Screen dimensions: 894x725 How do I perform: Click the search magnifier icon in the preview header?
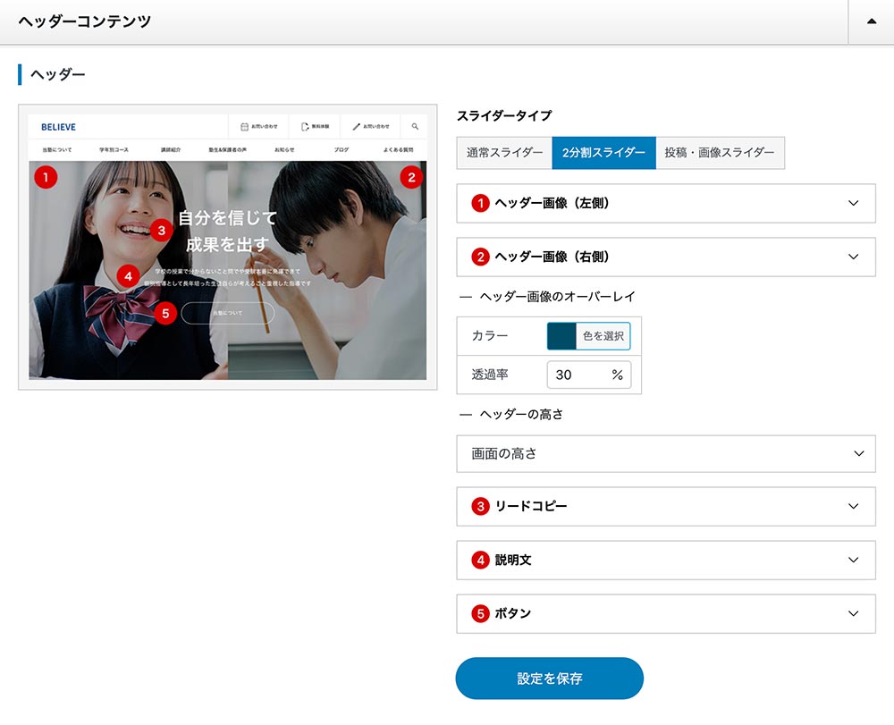click(x=415, y=127)
